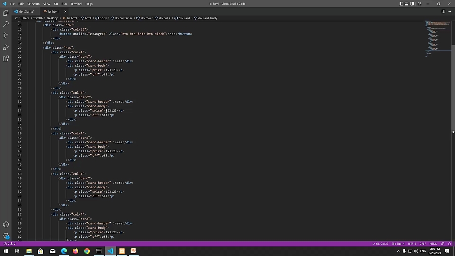455x256 pixels.
Task: Expand div.container breadcrumb dropdown
Action: click(x=123, y=18)
